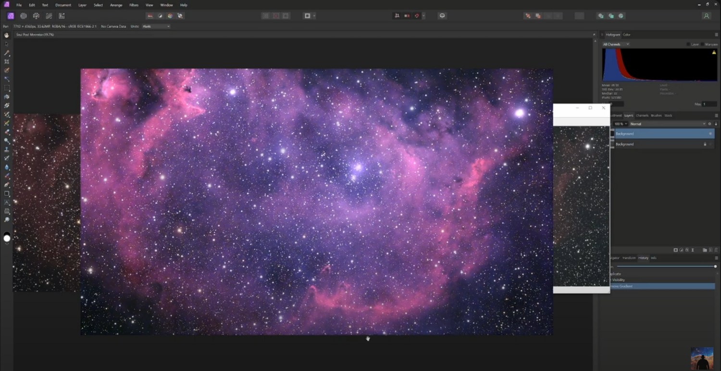Open the Liquify Persona
721x371 pixels.
pyautogui.click(x=23, y=16)
